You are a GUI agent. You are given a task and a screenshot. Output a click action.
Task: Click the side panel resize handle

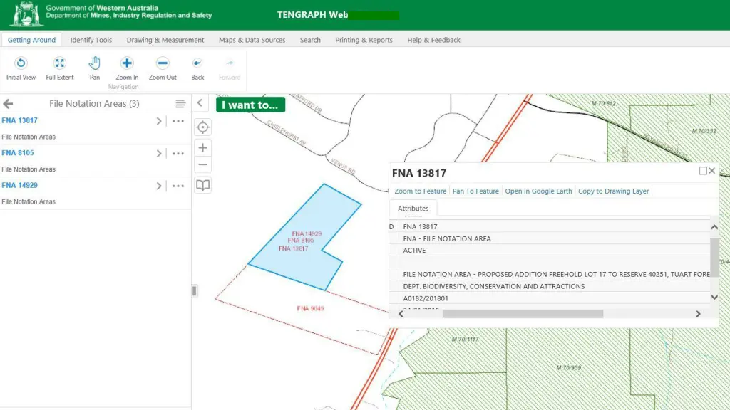coord(195,291)
